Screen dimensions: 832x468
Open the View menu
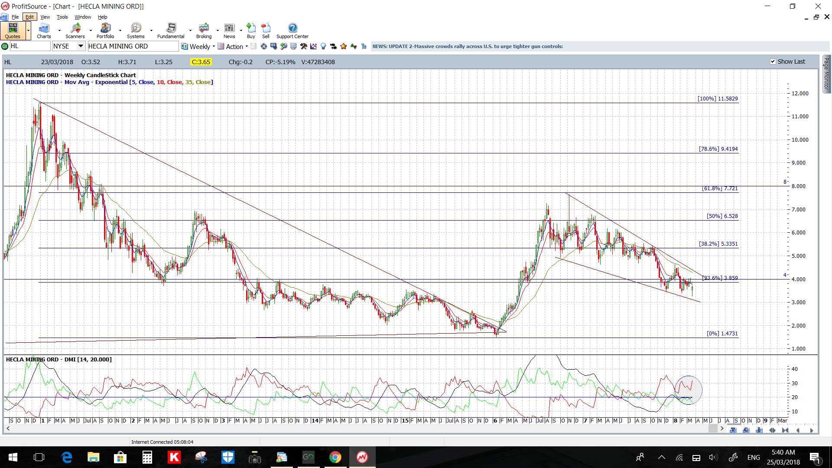click(x=45, y=17)
